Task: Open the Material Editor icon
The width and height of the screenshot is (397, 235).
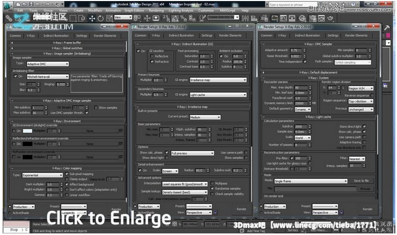Action: 302,18
